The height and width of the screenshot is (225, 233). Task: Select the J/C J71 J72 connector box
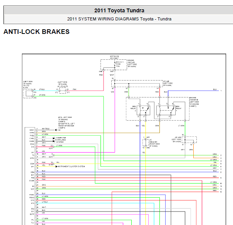click(62, 91)
